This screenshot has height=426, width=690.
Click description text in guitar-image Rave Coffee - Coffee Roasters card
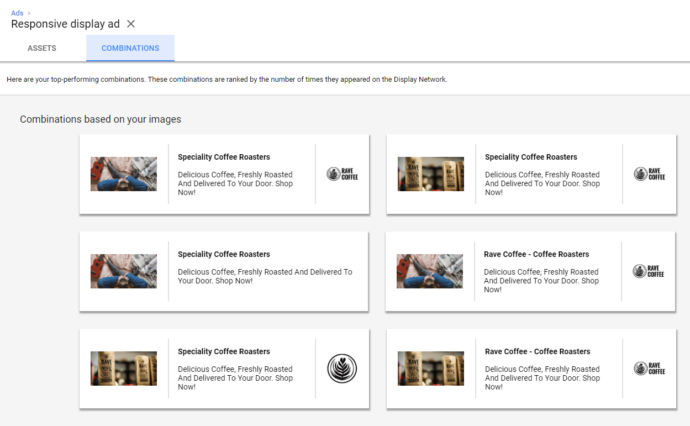[x=541, y=281]
